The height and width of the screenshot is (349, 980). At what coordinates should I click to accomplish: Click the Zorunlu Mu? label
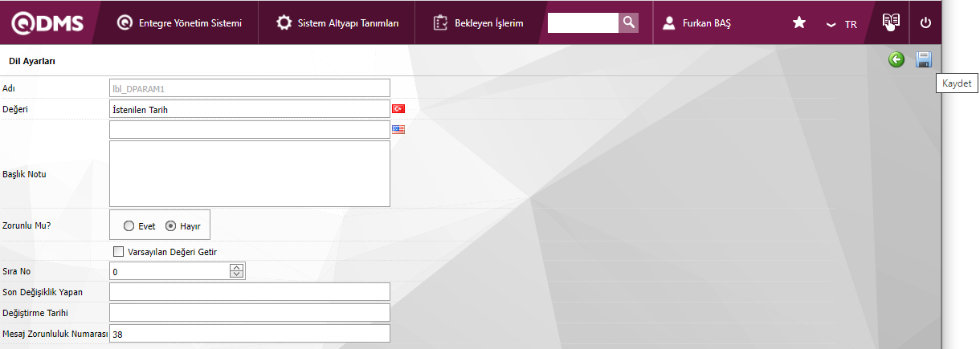click(25, 225)
